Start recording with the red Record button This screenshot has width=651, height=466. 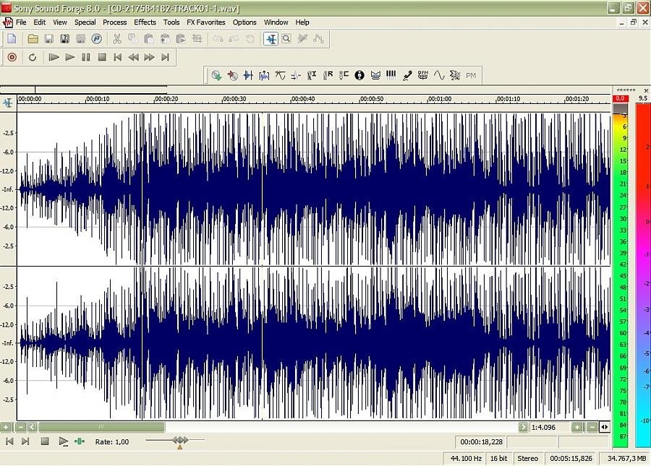click(12, 57)
